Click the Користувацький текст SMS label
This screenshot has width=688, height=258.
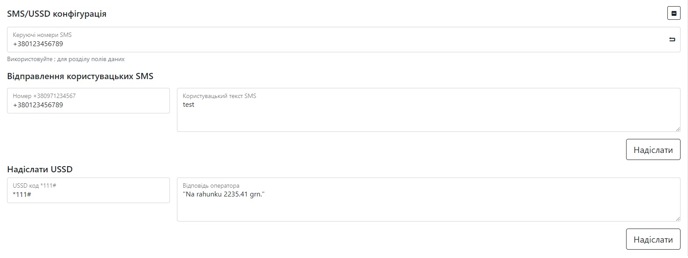point(219,96)
